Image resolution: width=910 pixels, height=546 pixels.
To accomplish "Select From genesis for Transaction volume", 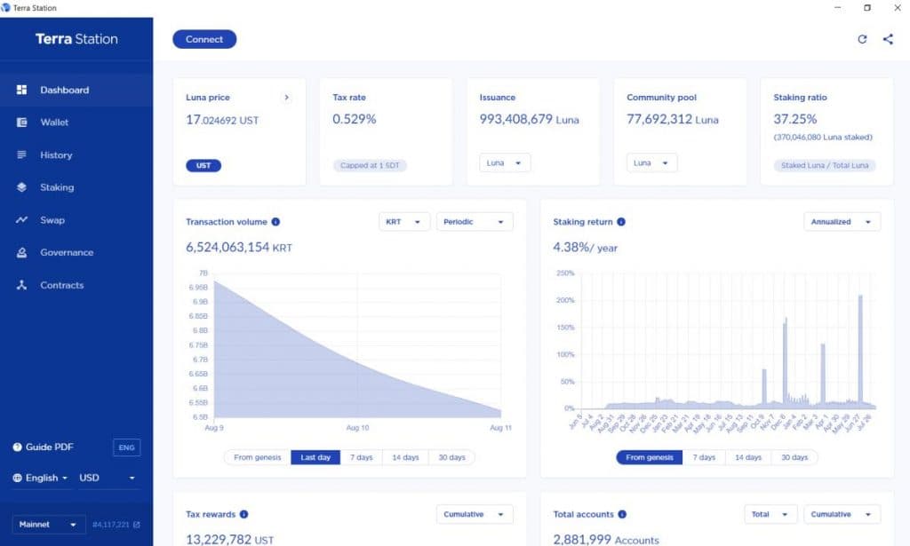I will [257, 457].
